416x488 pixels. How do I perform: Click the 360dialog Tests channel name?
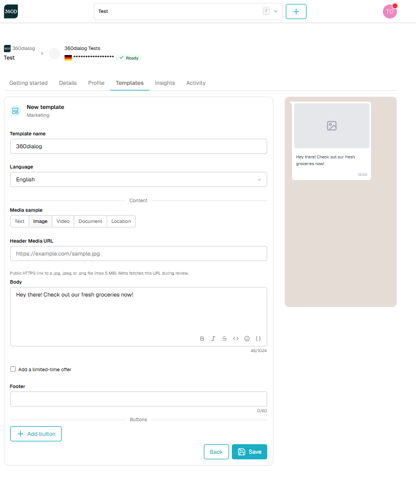point(82,48)
